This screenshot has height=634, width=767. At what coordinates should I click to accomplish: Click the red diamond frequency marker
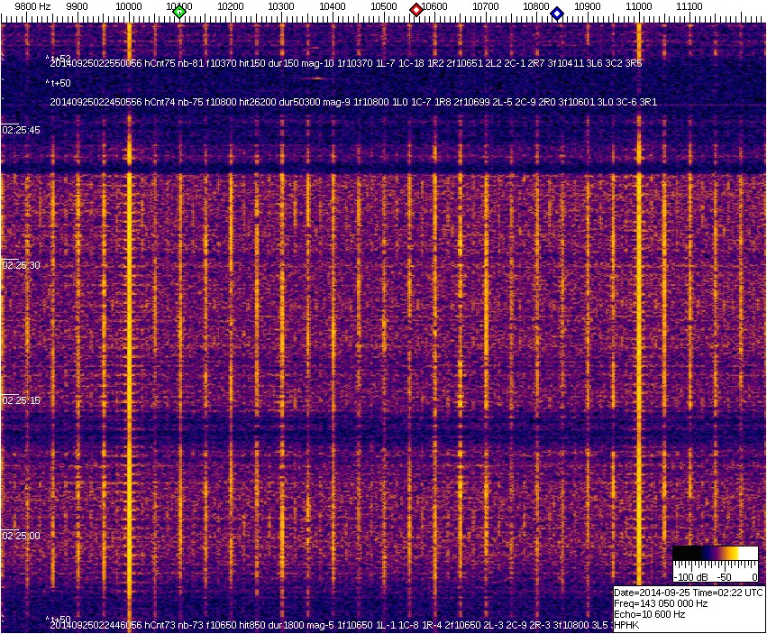[416, 10]
